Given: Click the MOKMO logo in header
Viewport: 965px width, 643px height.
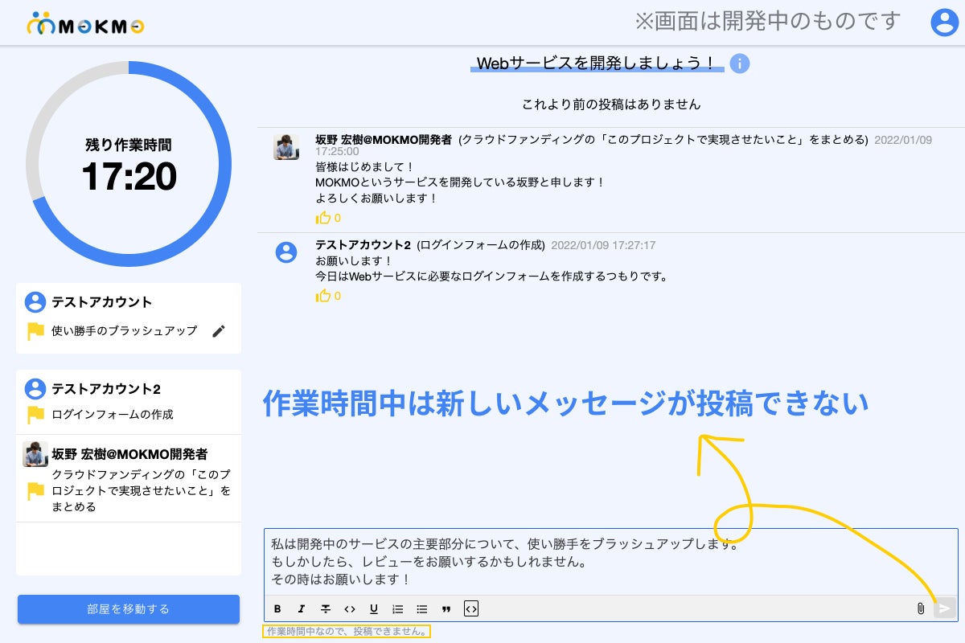Looking at the screenshot, I should pos(85,24).
